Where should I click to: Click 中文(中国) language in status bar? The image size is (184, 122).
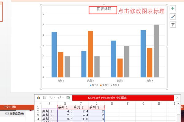(x=10, y=107)
